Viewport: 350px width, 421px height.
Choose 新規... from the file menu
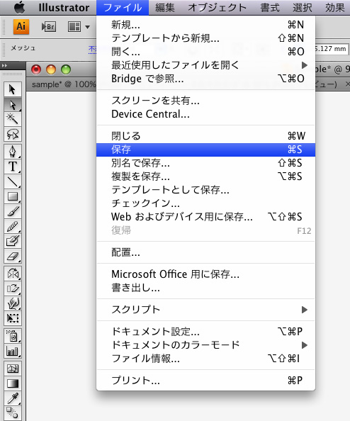click(205, 25)
